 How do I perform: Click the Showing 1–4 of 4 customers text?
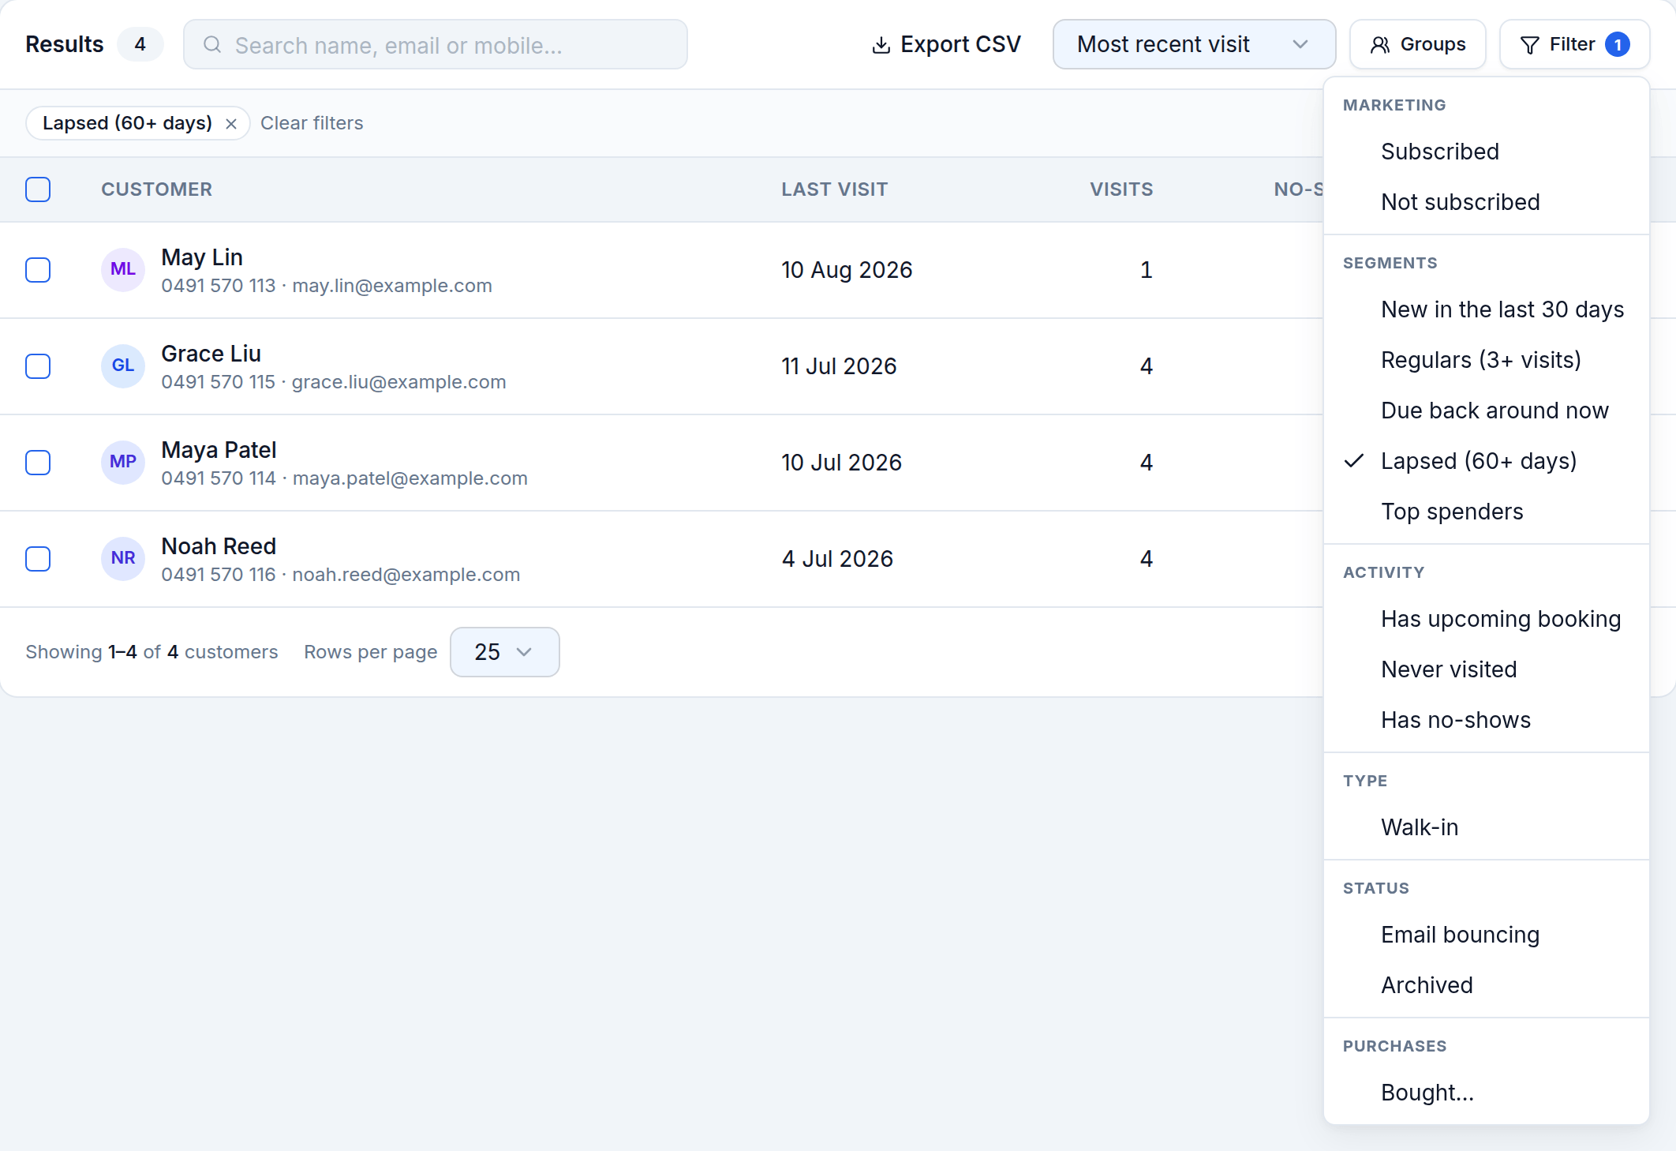click(152, 652)
